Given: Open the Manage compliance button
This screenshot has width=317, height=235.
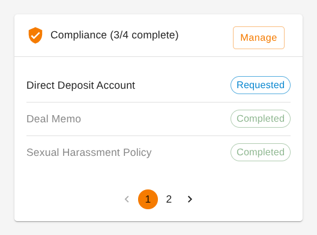Looking at the screenshot, I should point(259,38).
